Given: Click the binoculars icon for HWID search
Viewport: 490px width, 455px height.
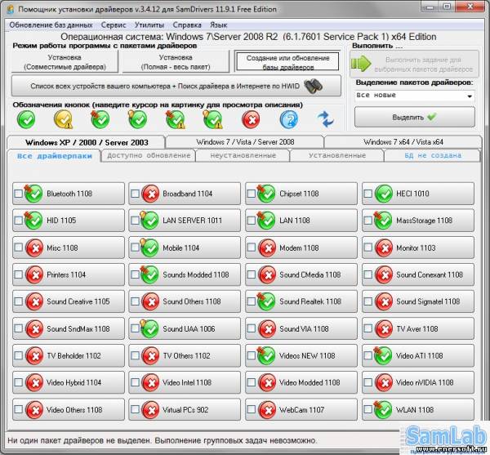Looking at the screenshot, I should pos(313,86).
